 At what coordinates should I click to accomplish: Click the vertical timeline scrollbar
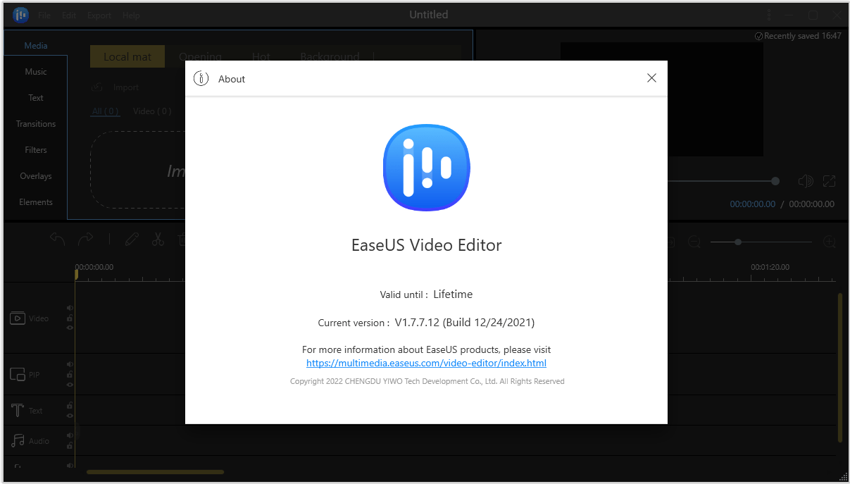coord(839,367)
